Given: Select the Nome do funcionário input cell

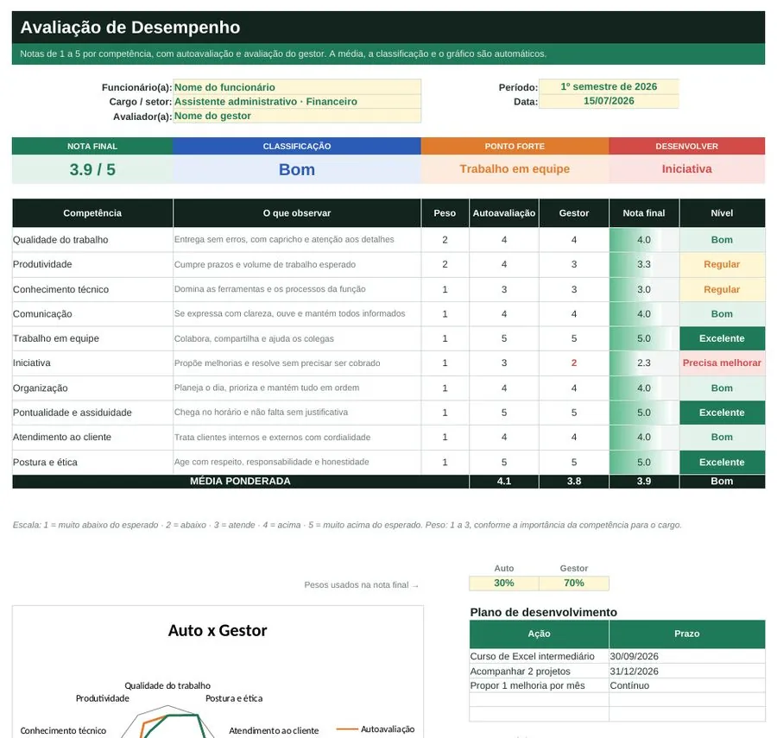Looking at the screenshot, I should tap(297, 86).
